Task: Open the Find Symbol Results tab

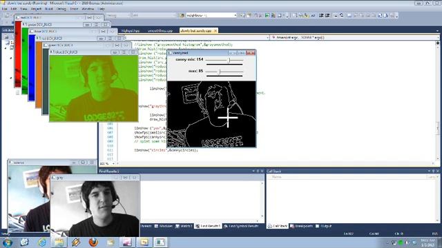Action: (x=241, y=226)
